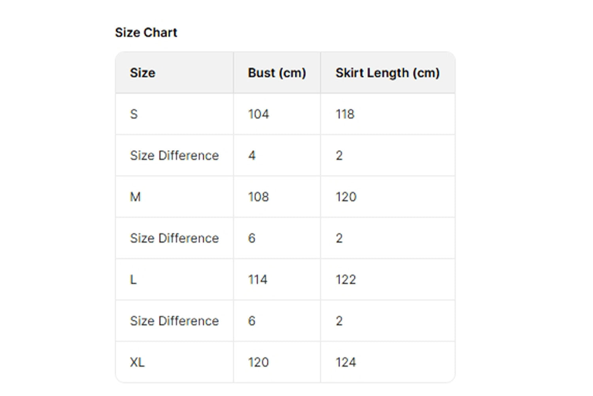Click the Bust (cm) column header
The width and height of the screenshot is (593, 396).
pos(277,73)
